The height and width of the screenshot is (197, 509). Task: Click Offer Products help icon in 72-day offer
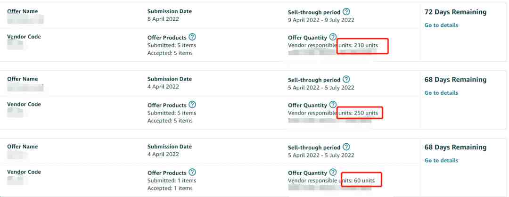point(192,37)
